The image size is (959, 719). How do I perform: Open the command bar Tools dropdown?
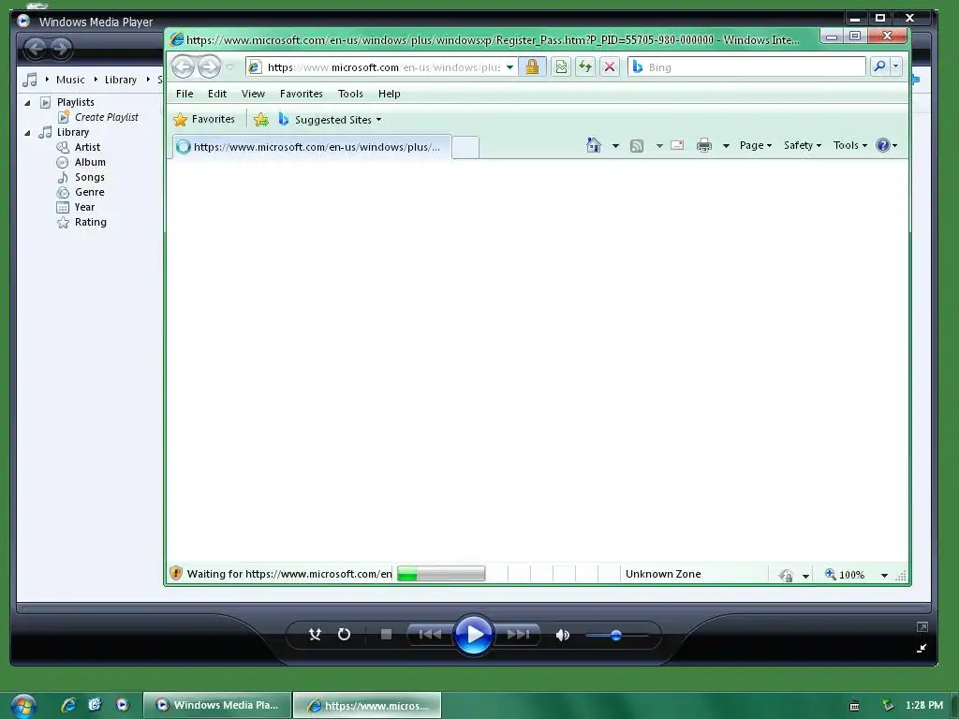850,145
